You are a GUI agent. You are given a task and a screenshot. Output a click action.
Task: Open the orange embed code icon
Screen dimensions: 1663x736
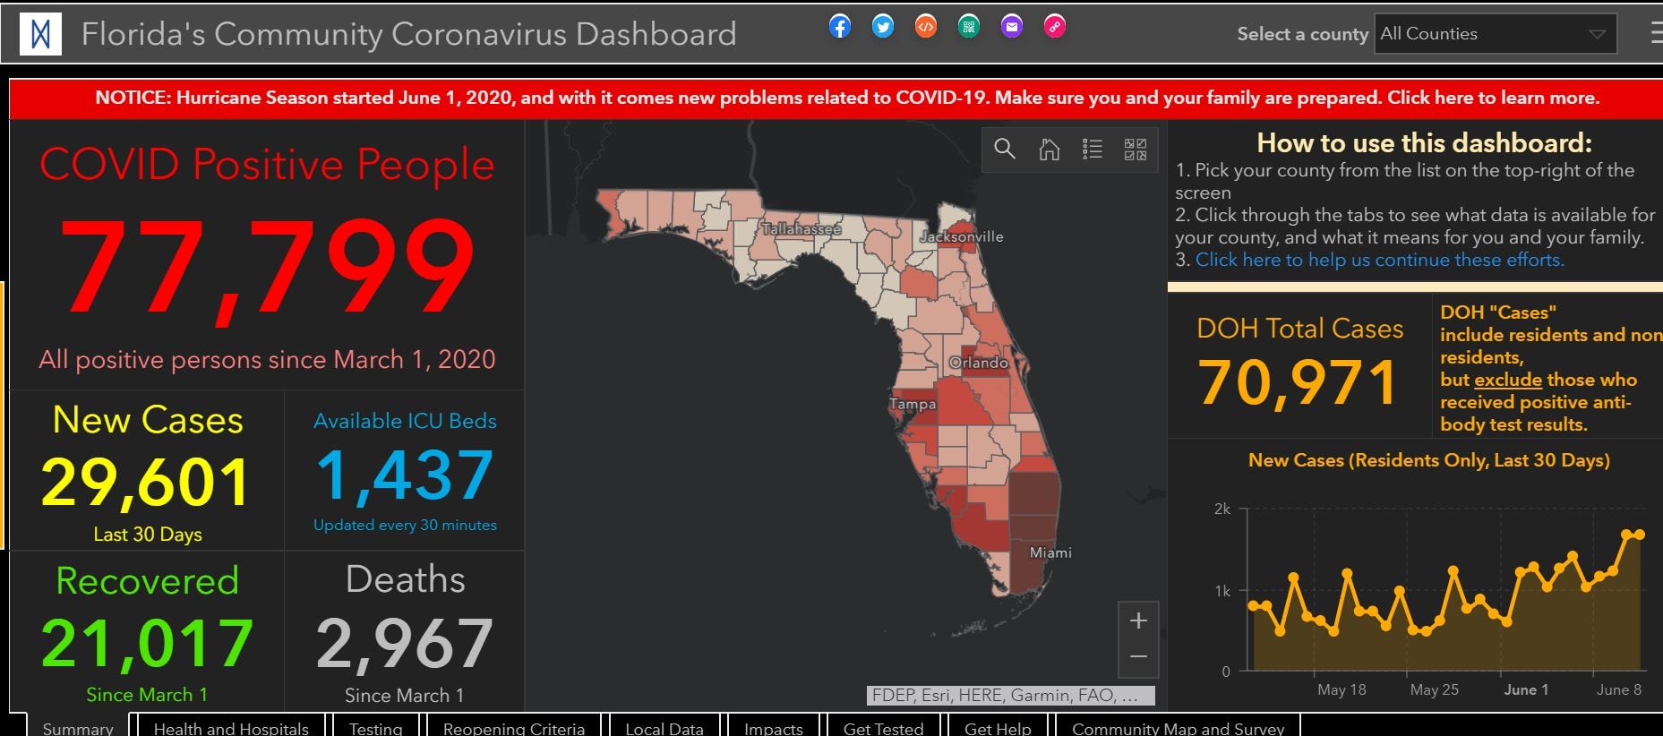pyautogui.click(x=925, y=27)
